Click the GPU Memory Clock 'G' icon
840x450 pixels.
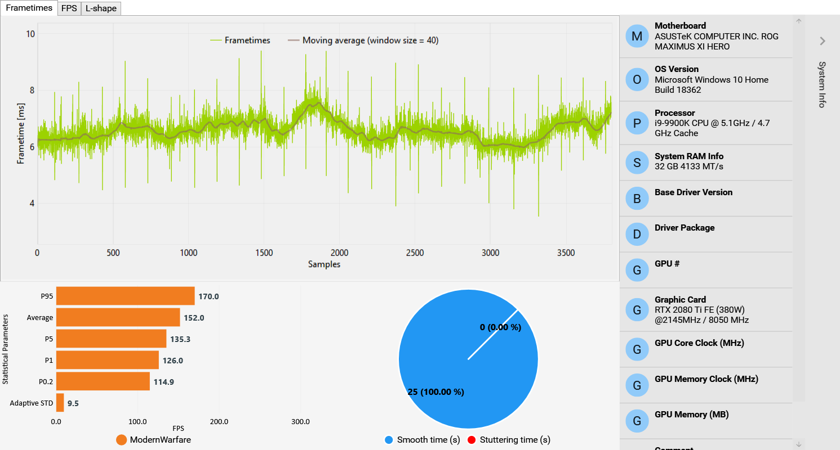coord(637,385)
